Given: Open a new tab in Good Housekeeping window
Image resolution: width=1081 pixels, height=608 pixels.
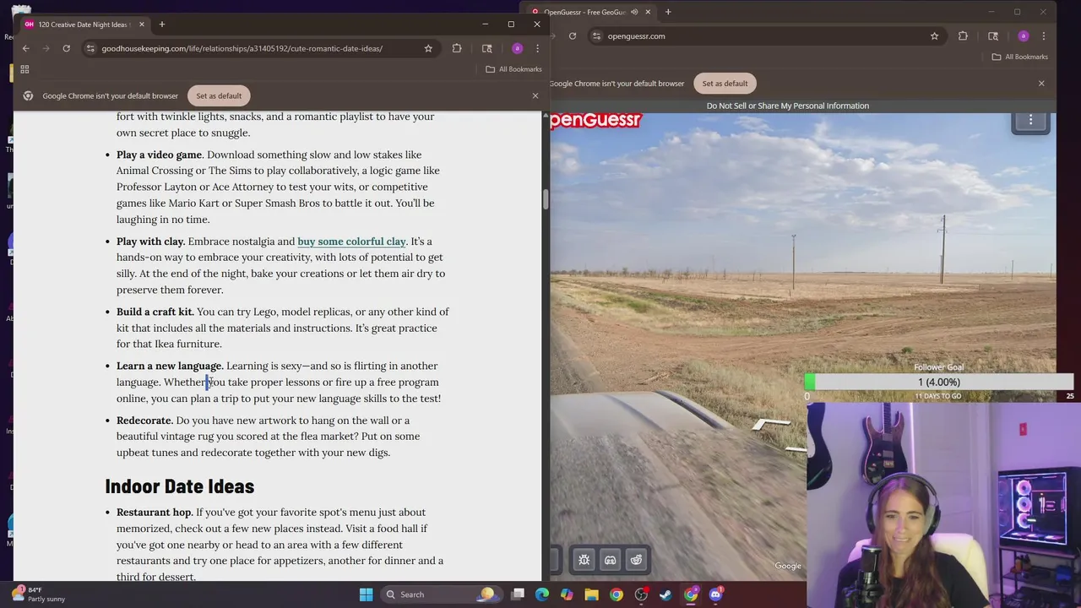Looking at the screenshot, I should click(161, 24).
